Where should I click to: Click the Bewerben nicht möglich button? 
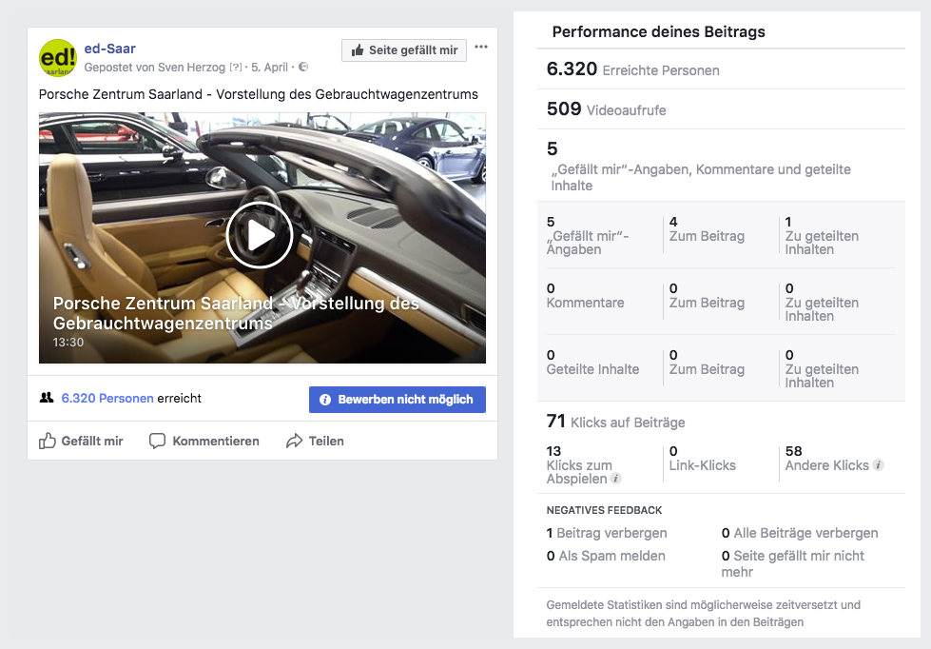click(398, 400)
